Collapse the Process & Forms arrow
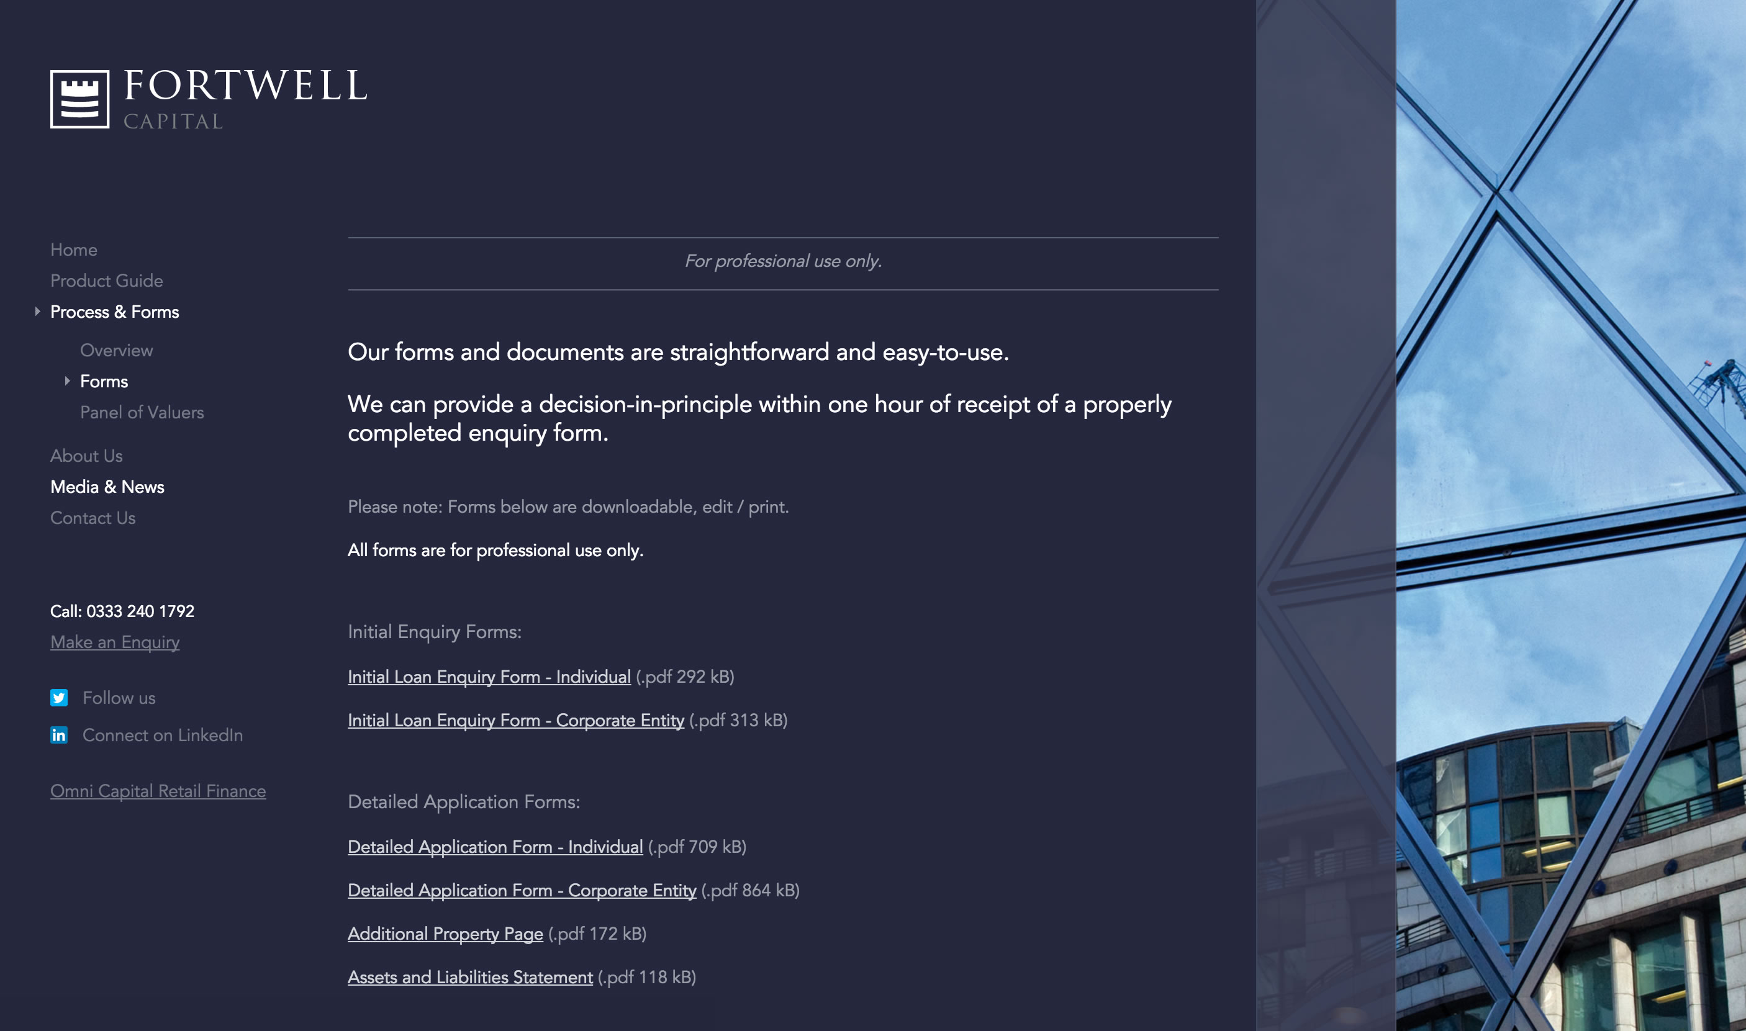Screen dimensions: 1746x1031 (37, 312)
